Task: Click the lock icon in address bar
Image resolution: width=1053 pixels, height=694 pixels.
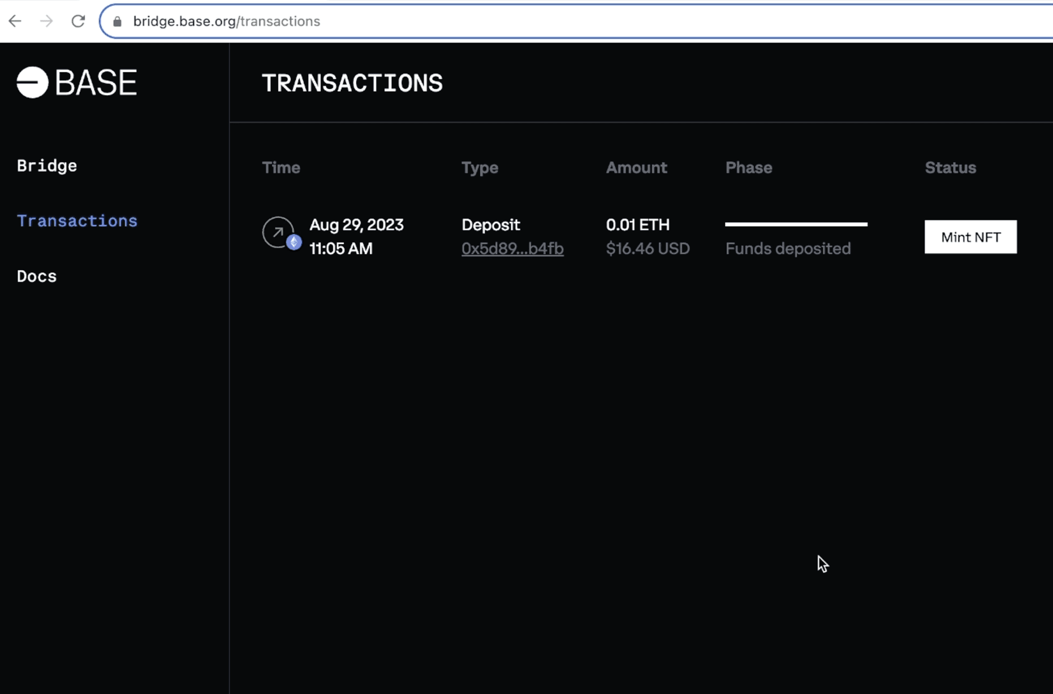Action: pos(117,21)
